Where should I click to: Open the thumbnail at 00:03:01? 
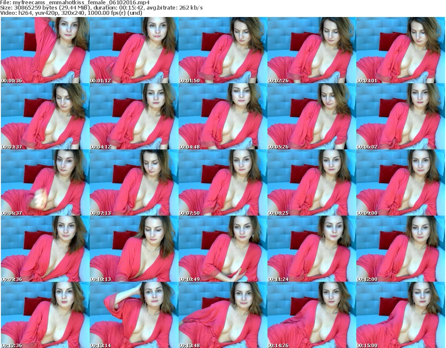(400, 50)
